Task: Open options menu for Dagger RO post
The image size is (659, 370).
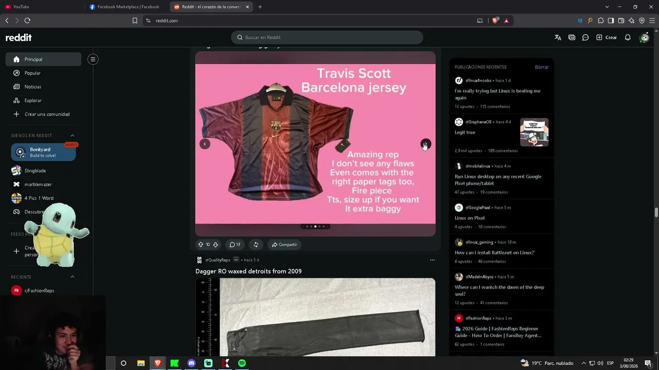Action: pyautogui.click(x=432, y=260)
